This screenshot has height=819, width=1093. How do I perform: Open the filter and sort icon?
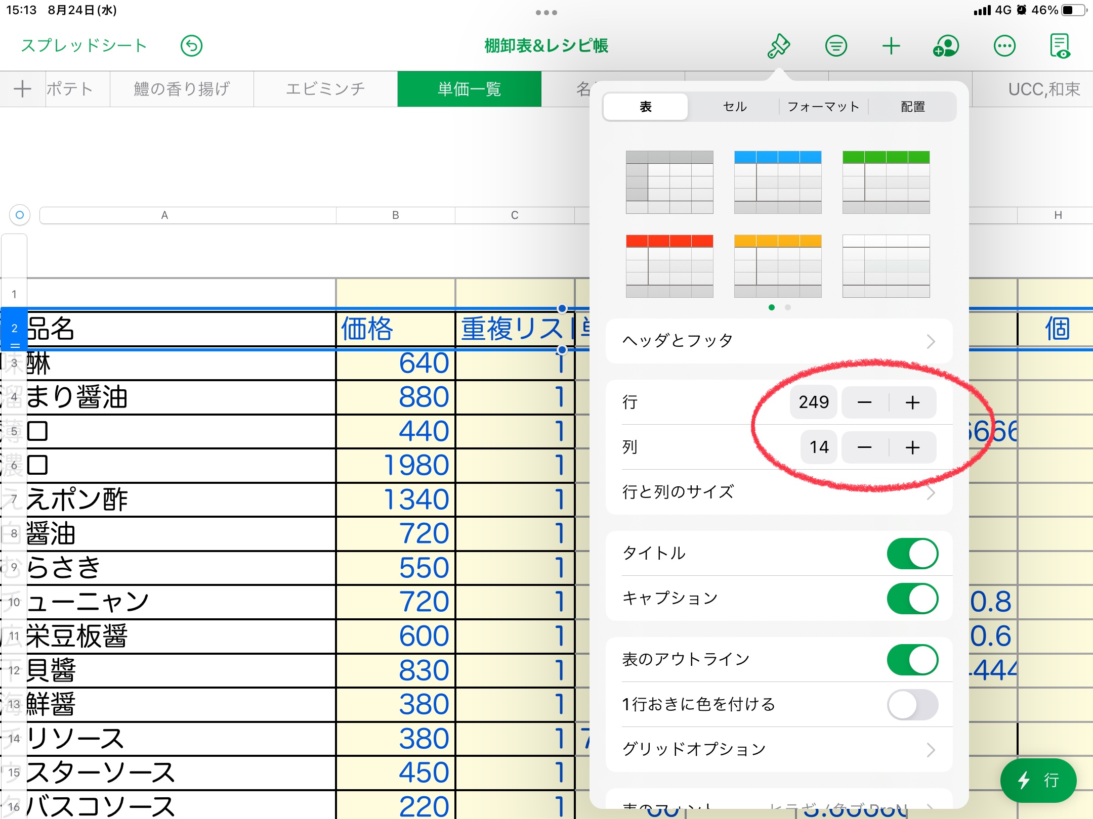835,46
